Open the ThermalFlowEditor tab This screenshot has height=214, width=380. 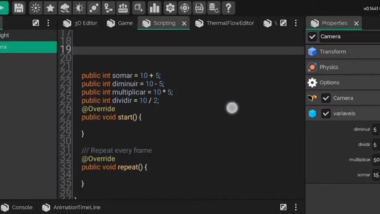[x=224, y=23]
